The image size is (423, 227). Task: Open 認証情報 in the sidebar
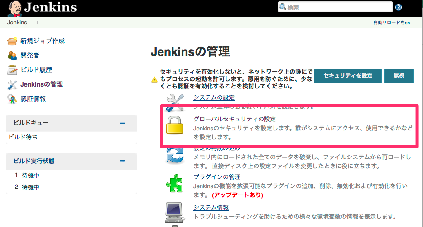click(33, 99)
